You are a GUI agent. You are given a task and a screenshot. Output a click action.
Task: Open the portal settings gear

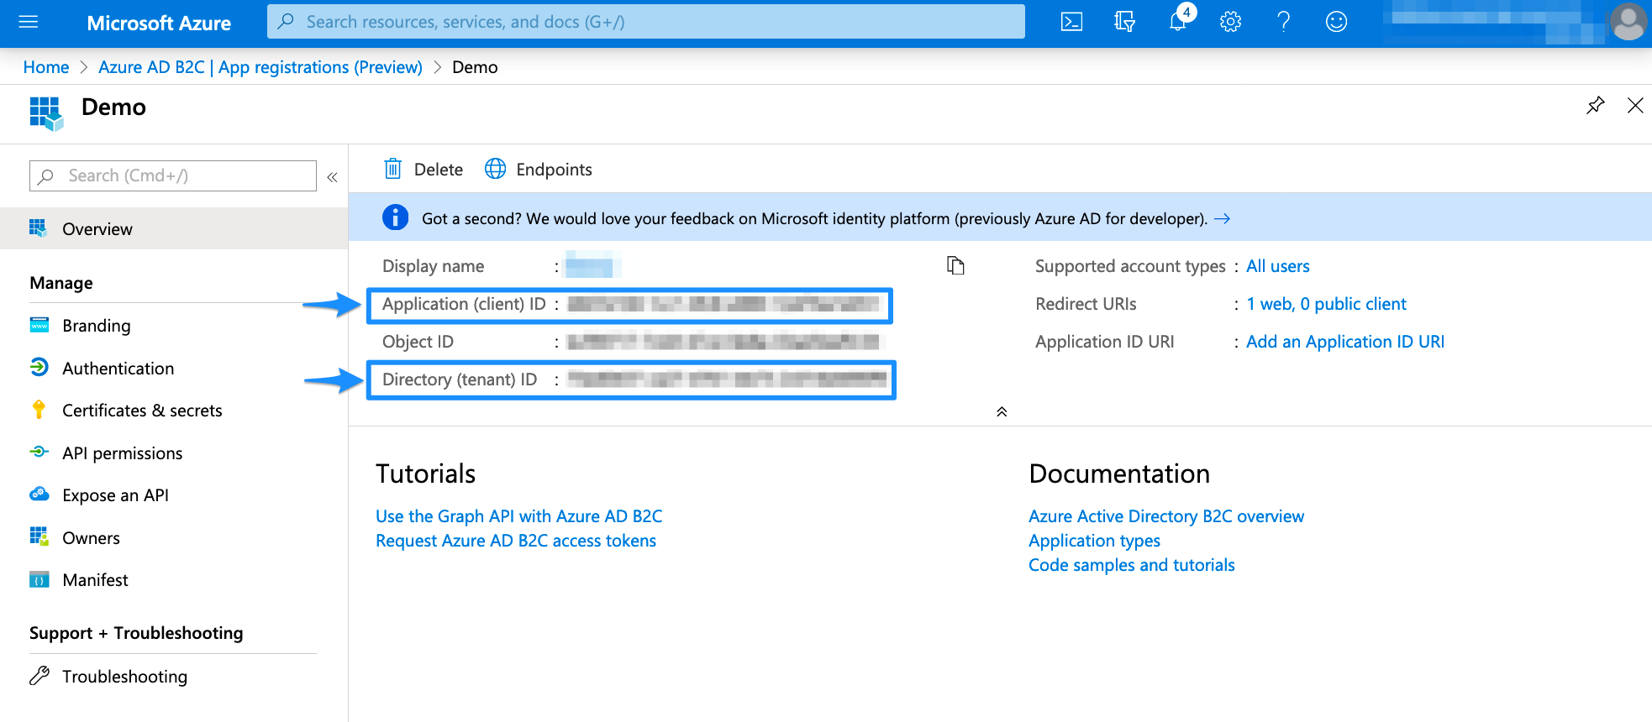click(x=1230, y=22)
